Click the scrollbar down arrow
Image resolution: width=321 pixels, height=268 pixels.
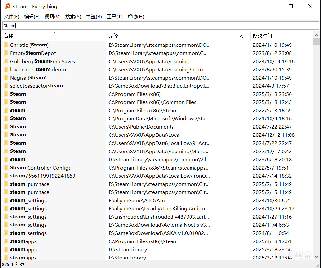tap(316, 257)
